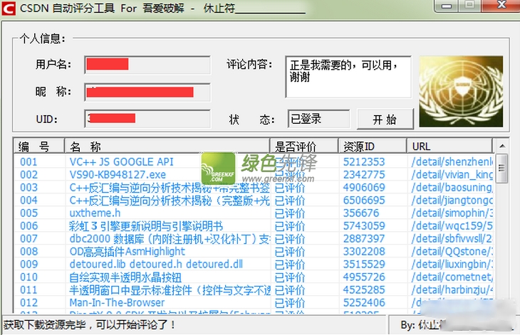Select row detoured.lib detoured.h detoured.dll
This screenshot has height=335, width=520.
coord(254,264)
